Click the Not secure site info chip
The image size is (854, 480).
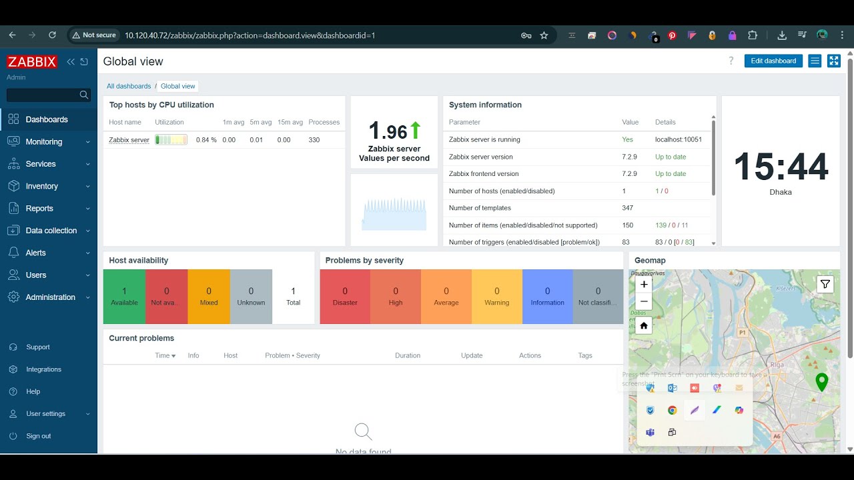tap(93, 35)
